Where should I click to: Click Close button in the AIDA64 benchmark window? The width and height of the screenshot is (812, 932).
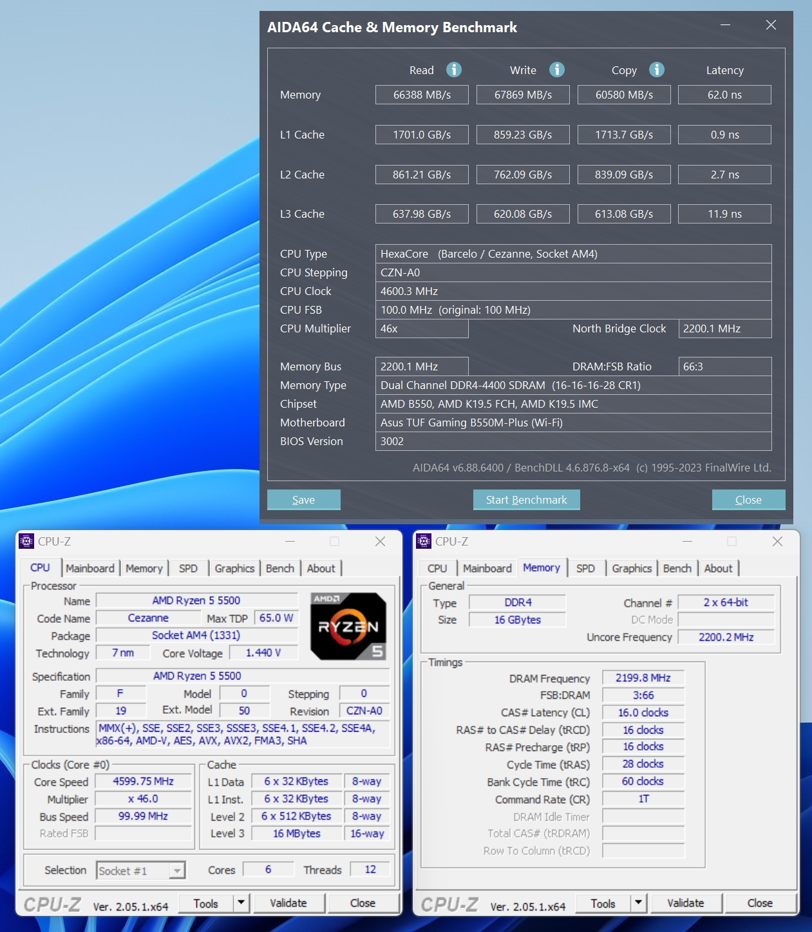[x=748, y=500]
